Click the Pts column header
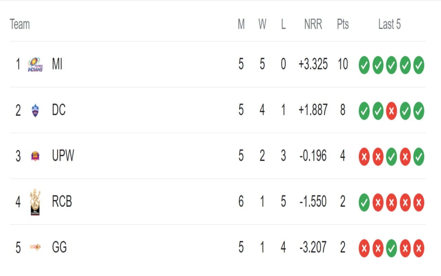This screenshot has width=441, height=276. click(343, 24)
